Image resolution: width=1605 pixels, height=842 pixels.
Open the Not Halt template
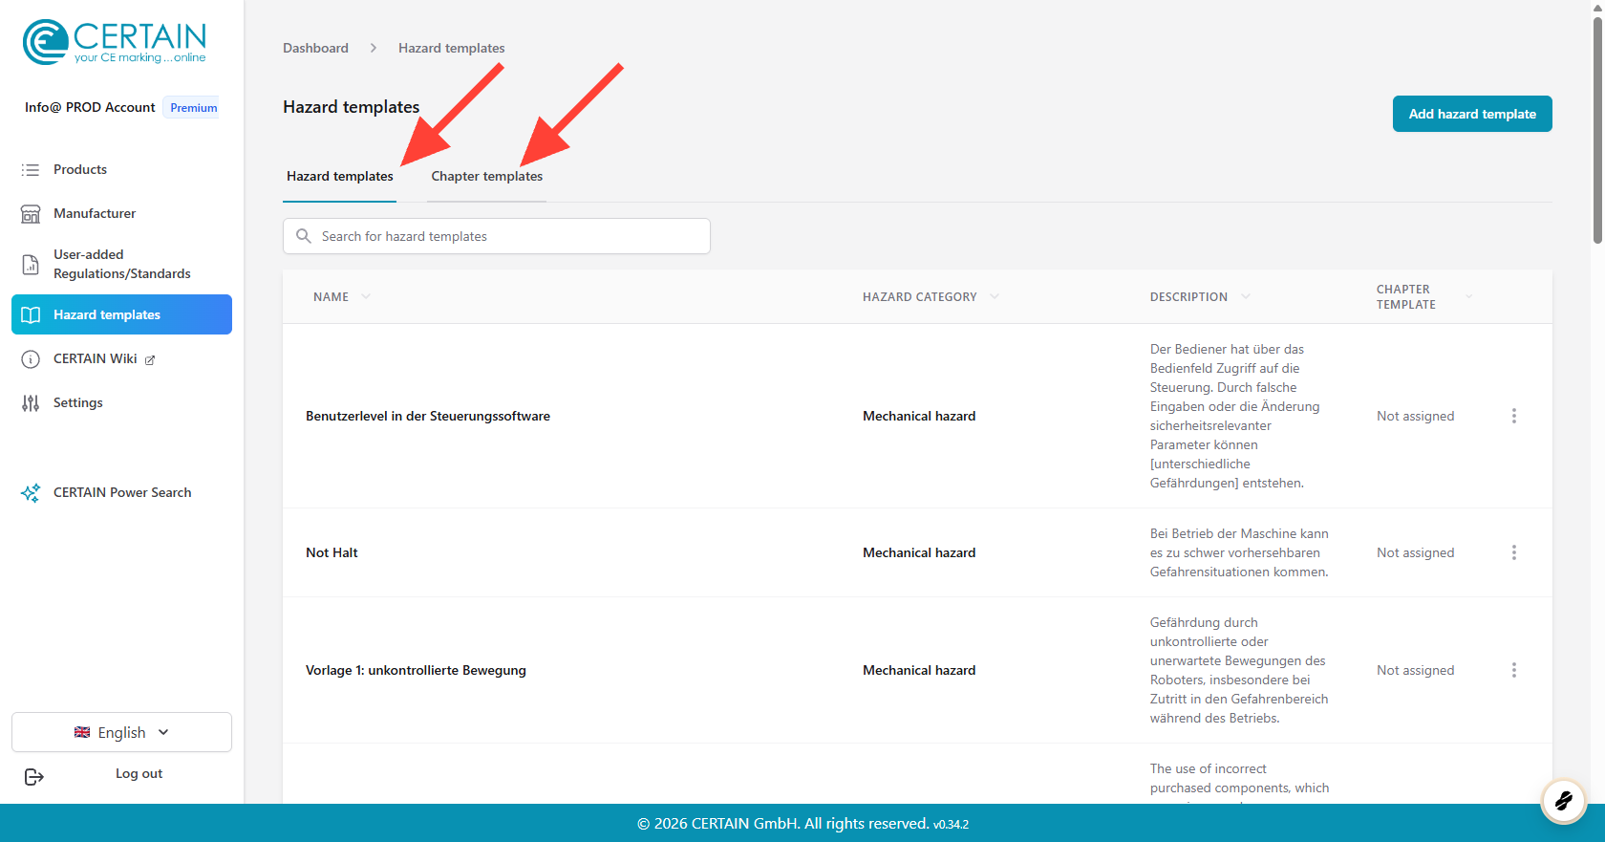332,552
